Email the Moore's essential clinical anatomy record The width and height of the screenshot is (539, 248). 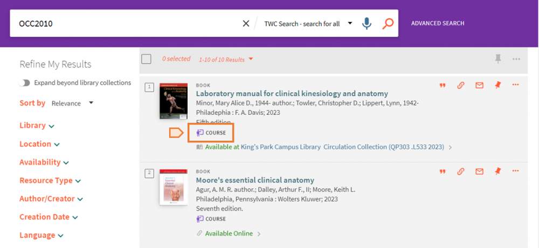click(x=479, y=171)
